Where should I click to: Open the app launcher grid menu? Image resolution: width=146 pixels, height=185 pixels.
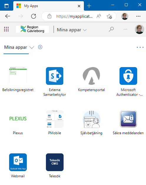pos(6,29)
